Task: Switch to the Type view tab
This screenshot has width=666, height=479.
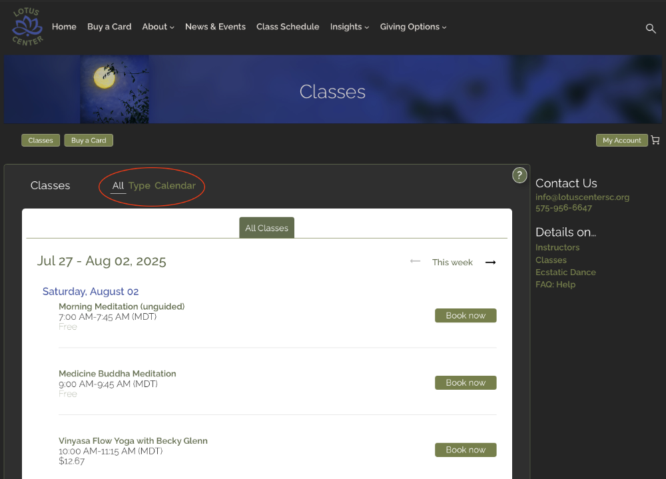Action: point(139,186)
